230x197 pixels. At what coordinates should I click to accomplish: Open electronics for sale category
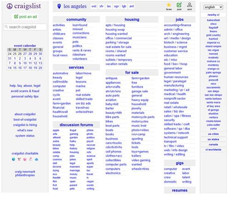(113, 173)
